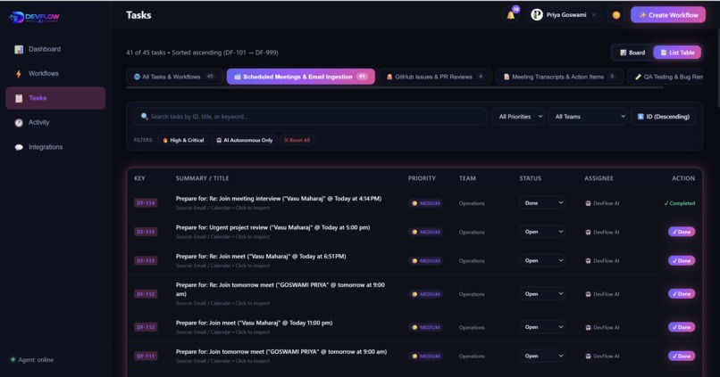
Task: Click Operations team cell on DF-114 row
Action: click(x=472, y=203)
